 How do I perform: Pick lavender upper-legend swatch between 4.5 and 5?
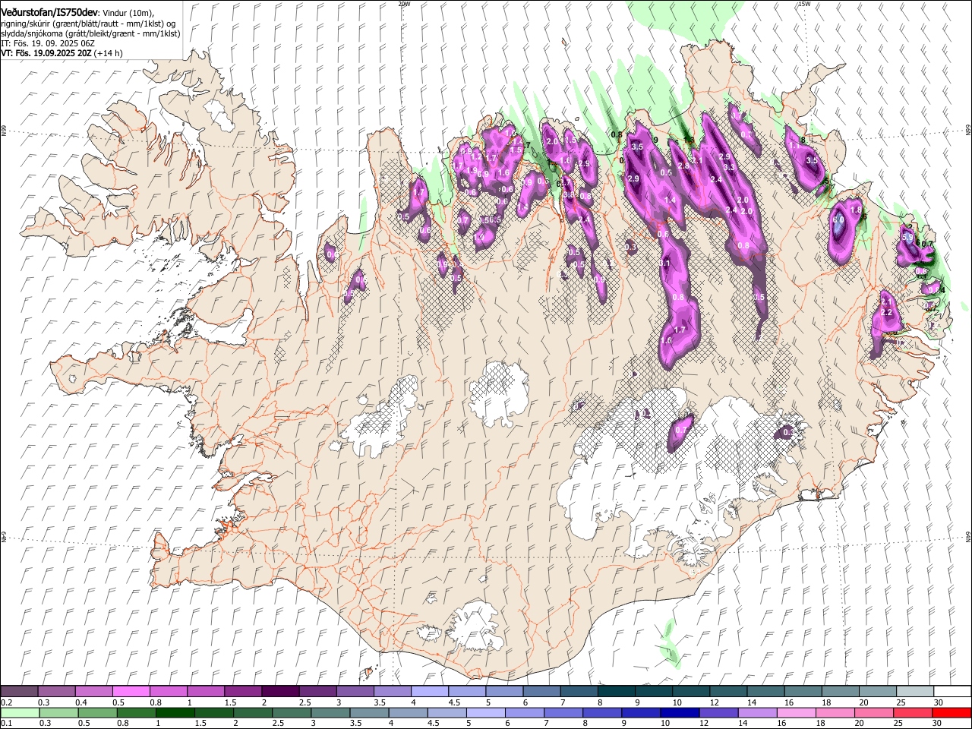coord(467,691)
